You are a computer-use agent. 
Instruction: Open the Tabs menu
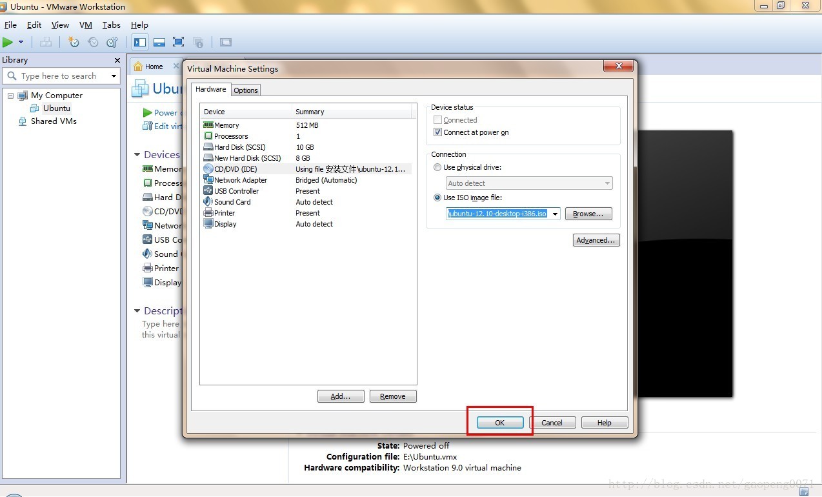click(112, 25)
